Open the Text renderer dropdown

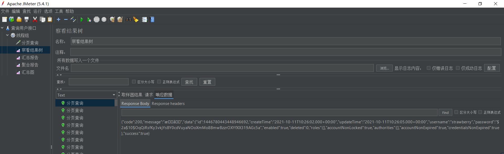(x=86, y=95)
